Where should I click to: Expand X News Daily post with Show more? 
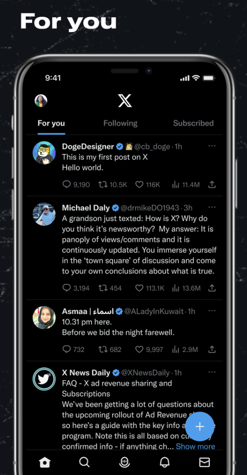pyautogui.click(x=195, y=446)
